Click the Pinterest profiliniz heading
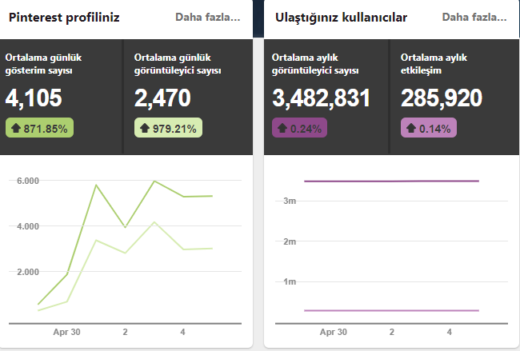Screen dimensions: 520x351 [x=64, y=18]
